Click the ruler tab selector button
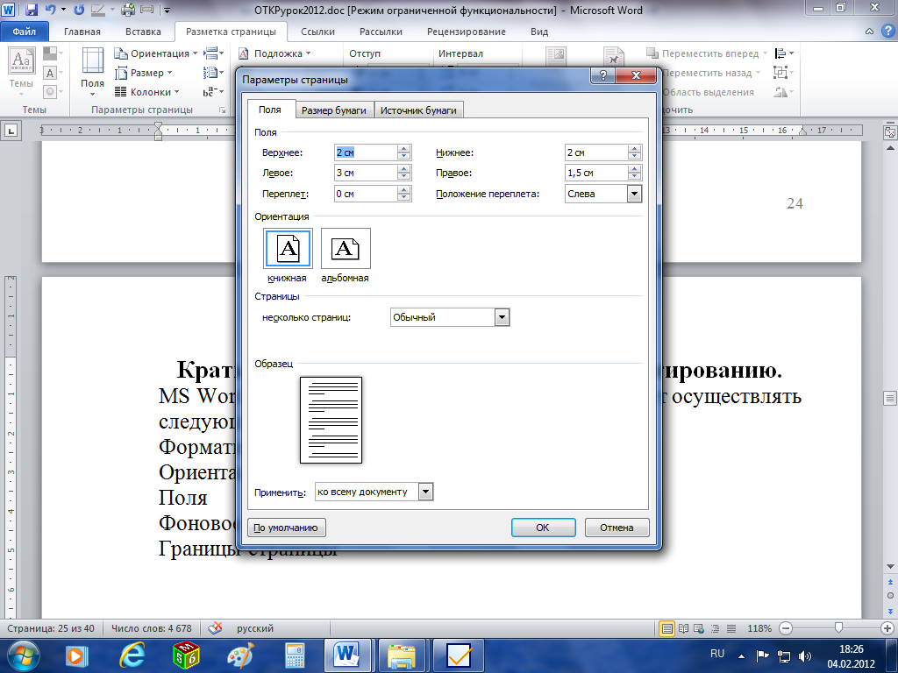 pos(11,131)
